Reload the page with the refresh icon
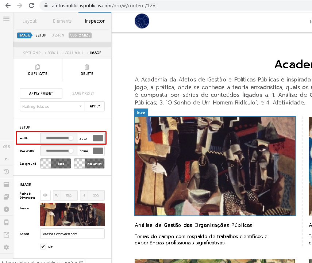312x263 pixels. 31,5
